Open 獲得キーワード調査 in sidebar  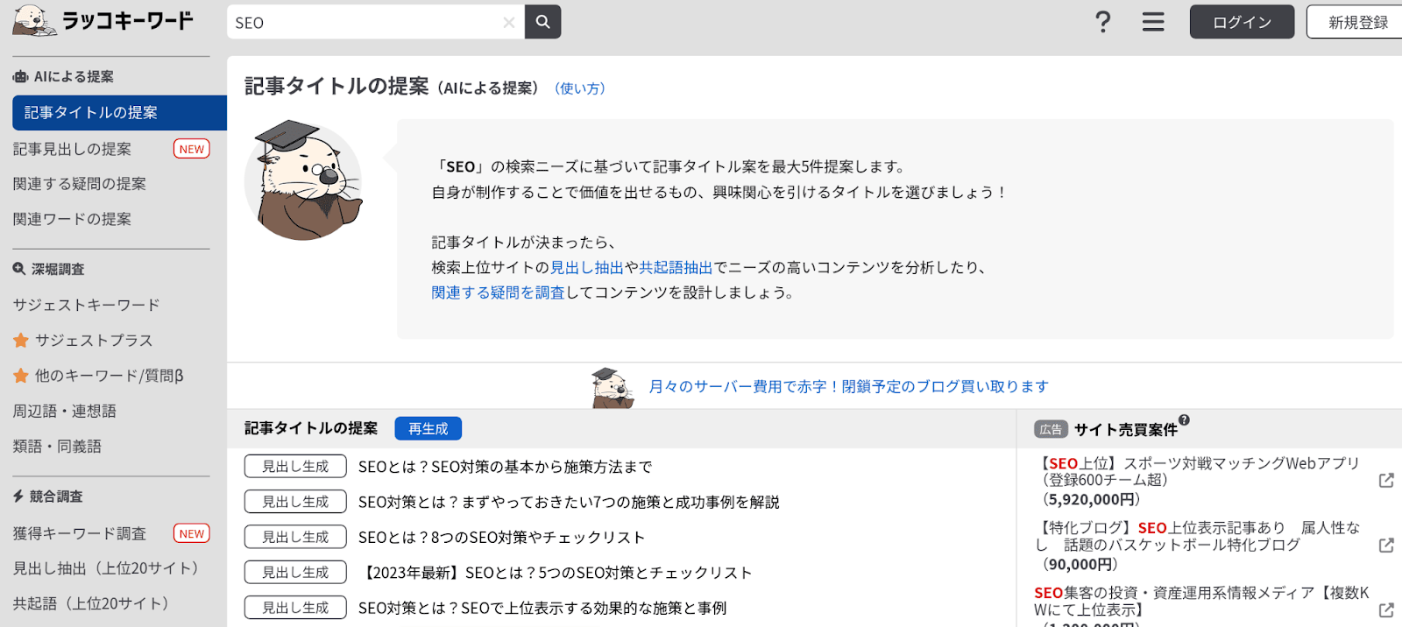point(80,533)
